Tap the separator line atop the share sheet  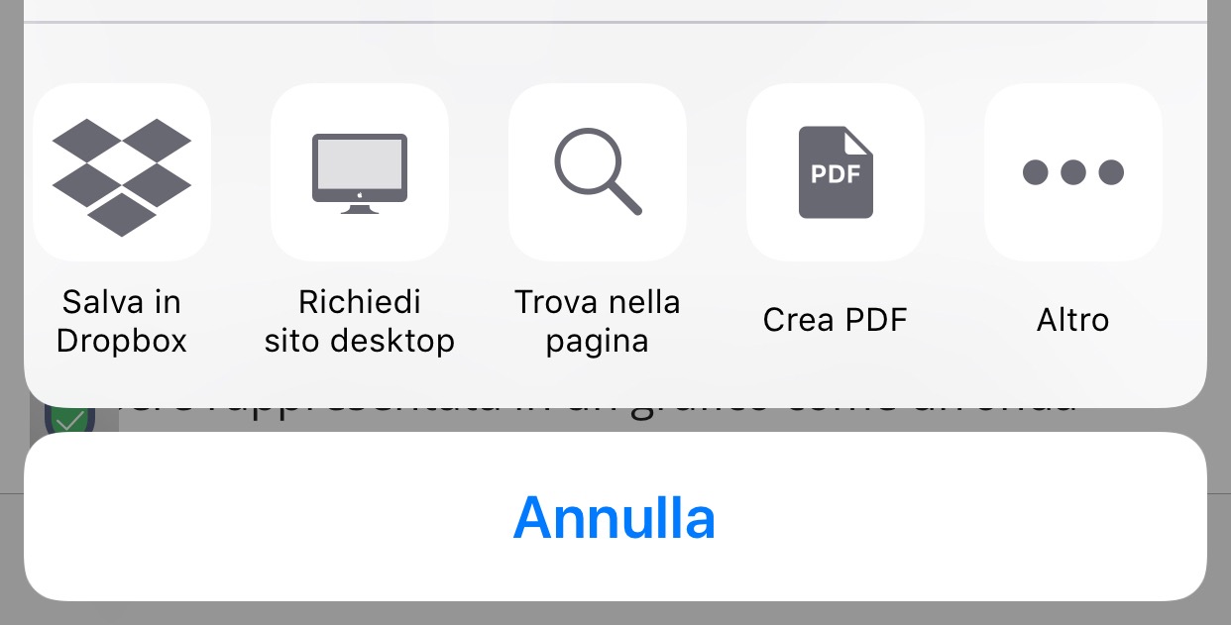pos(615,22)
